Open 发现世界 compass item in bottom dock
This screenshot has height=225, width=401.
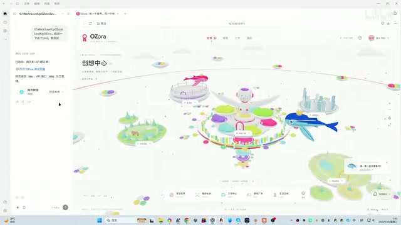pyautogui.click(x=177, y=194)
